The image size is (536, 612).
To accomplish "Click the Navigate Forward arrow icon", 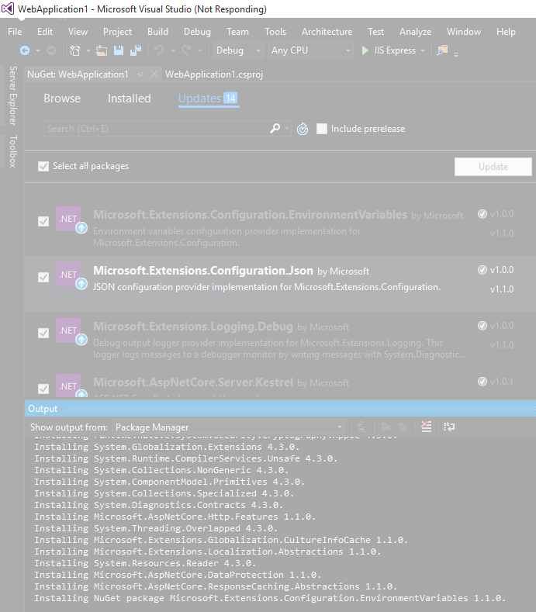I will (x=51, y=50).
